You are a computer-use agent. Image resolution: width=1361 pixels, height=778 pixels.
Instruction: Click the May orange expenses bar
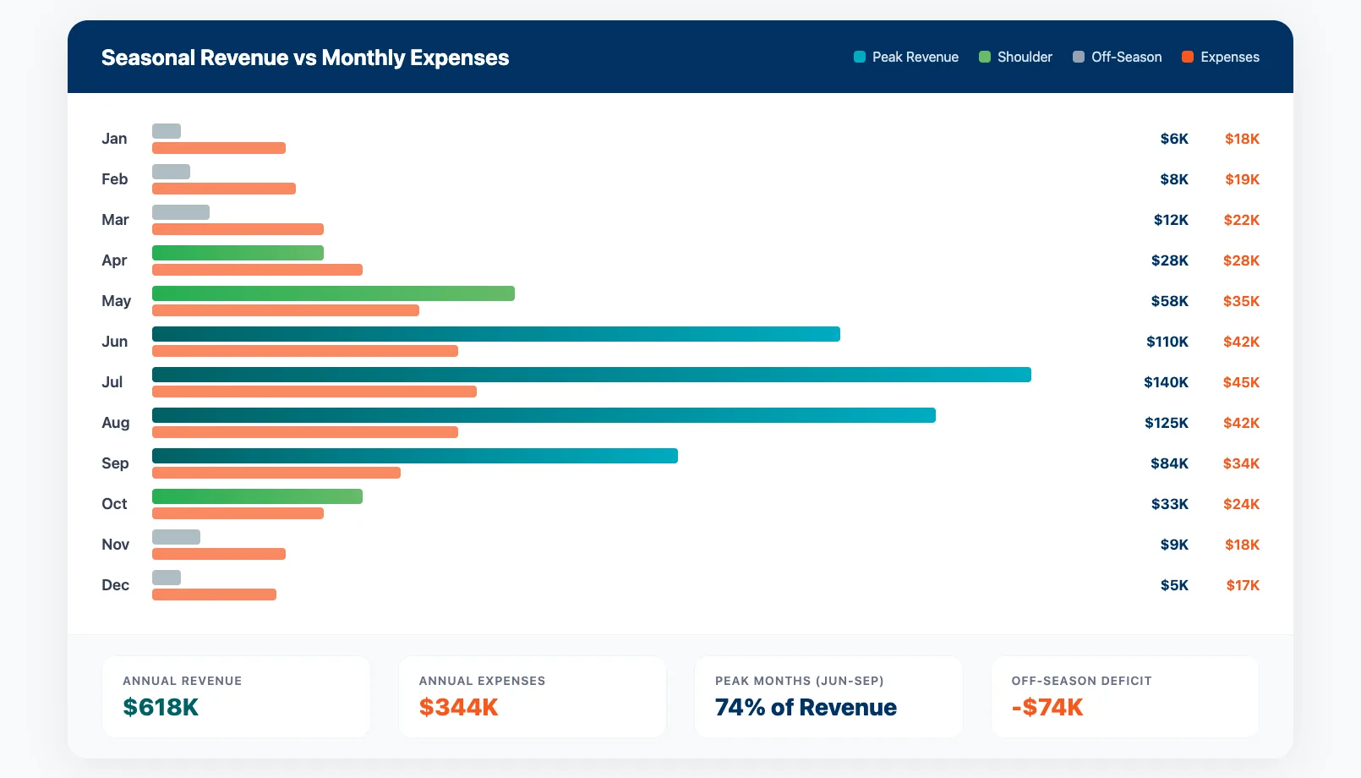[286, 310]
